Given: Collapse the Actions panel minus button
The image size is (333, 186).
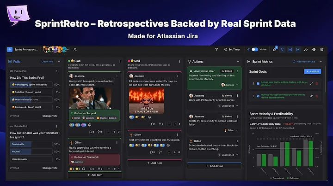Looking at the screenshot, I should (x=238, y=62).
